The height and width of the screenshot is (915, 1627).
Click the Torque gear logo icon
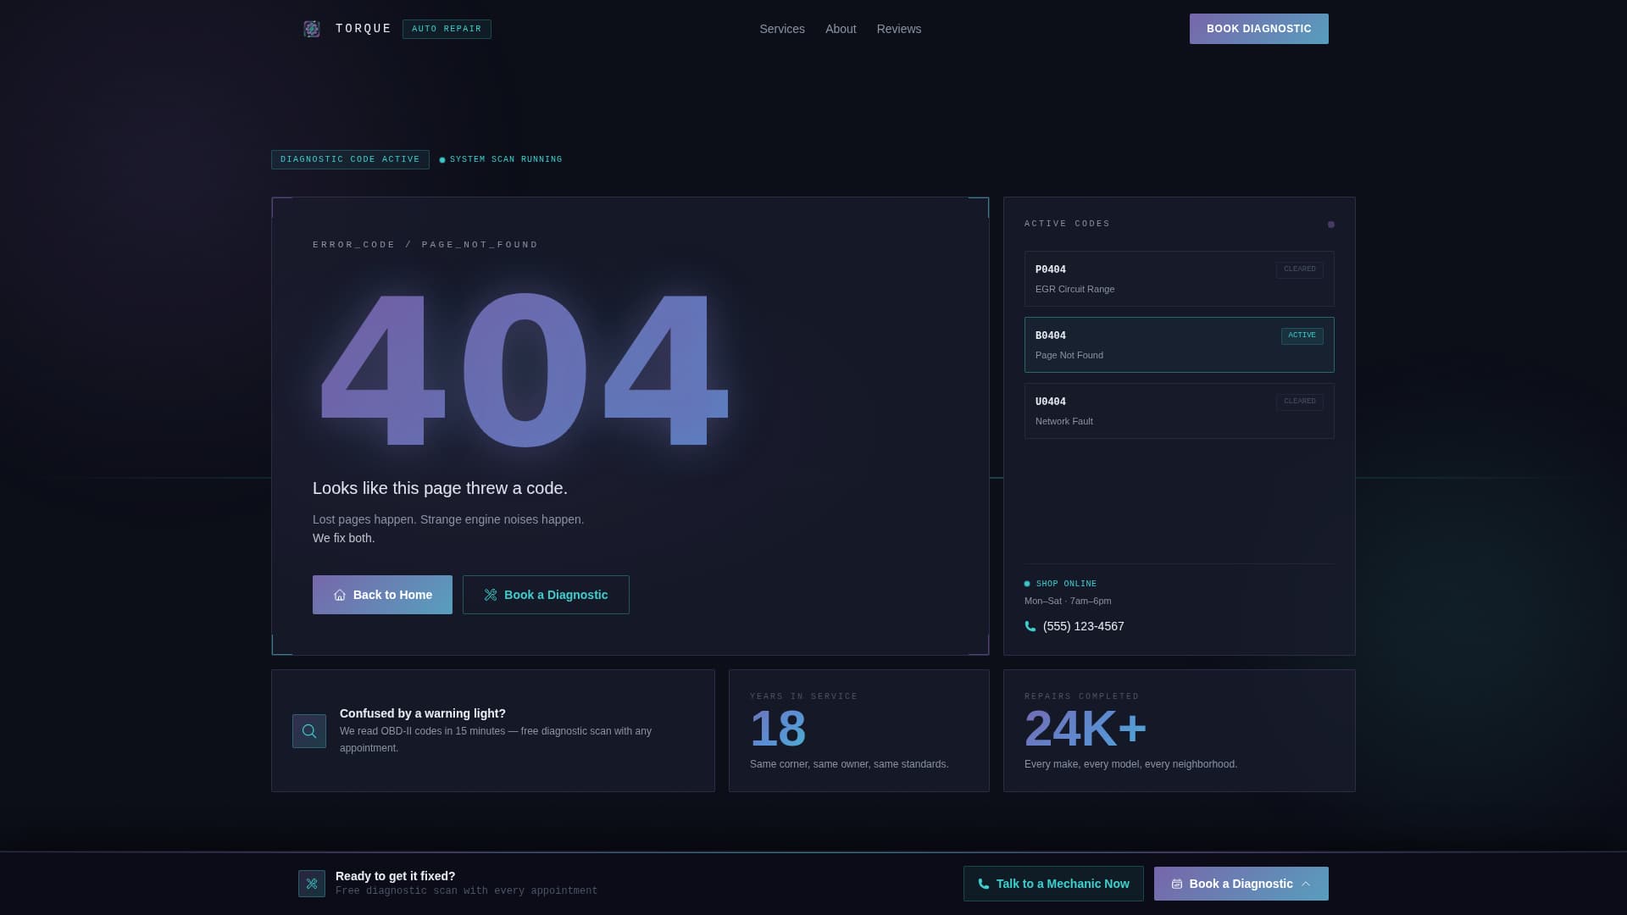tap(312, 29)
